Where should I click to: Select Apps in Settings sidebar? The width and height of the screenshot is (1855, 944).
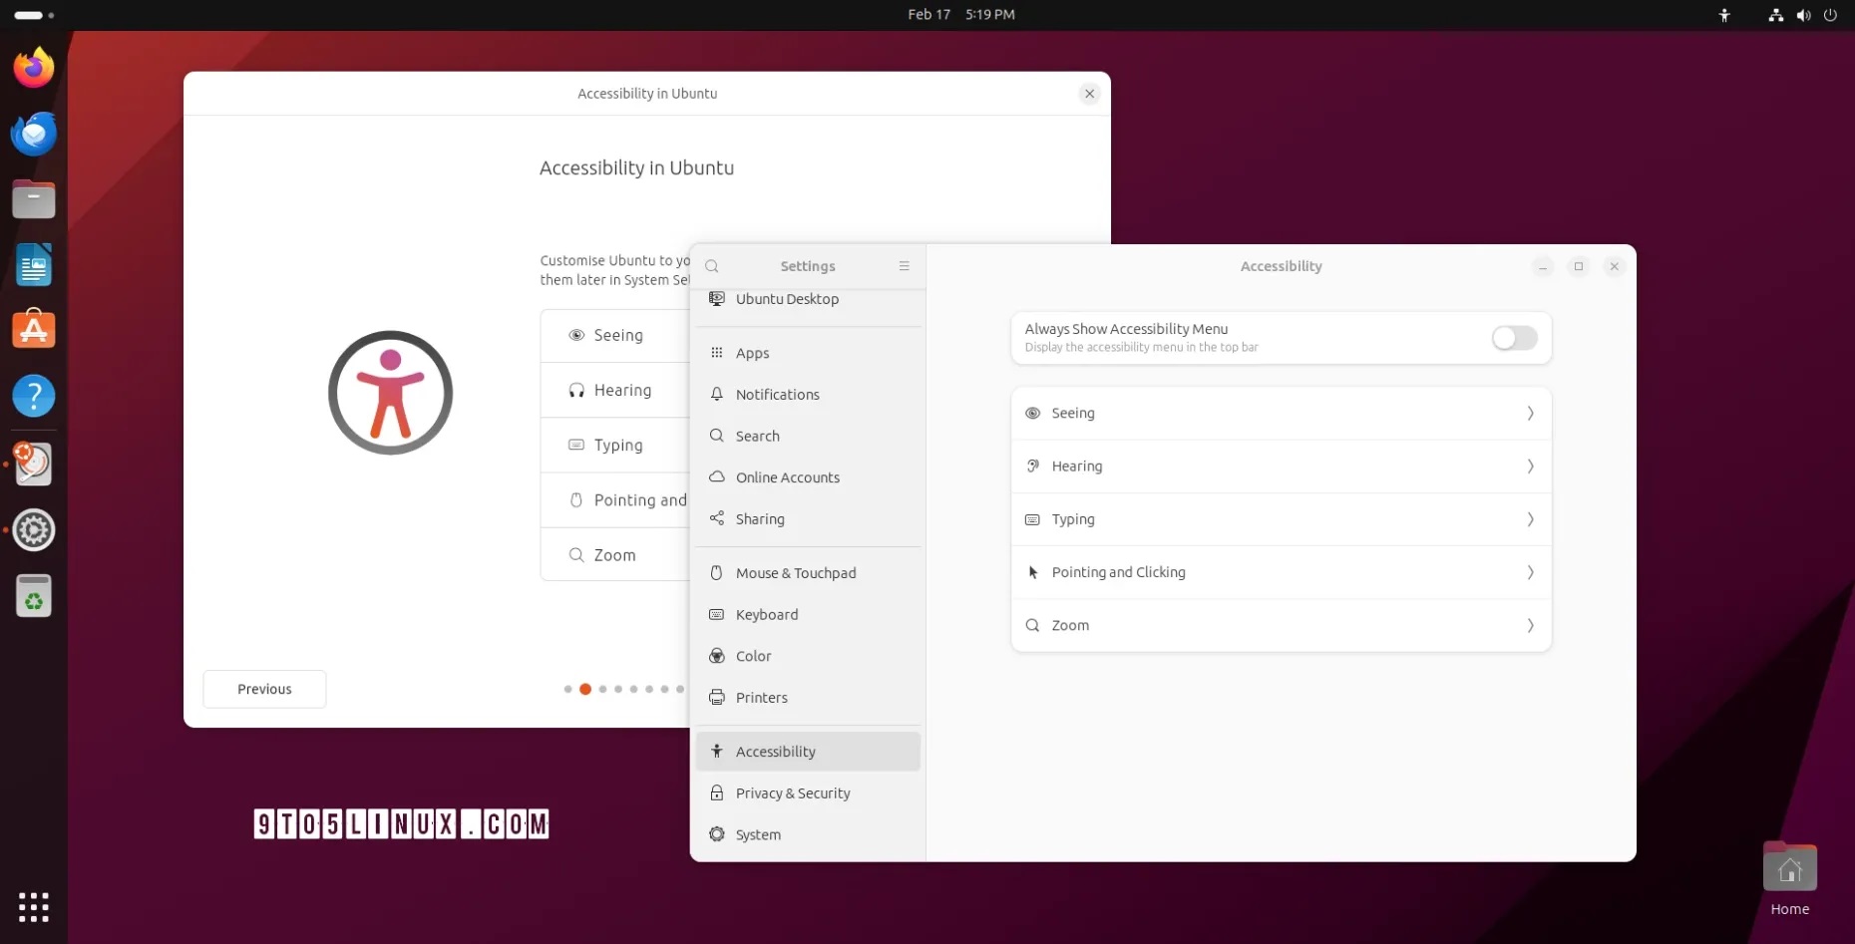[808, 353]
